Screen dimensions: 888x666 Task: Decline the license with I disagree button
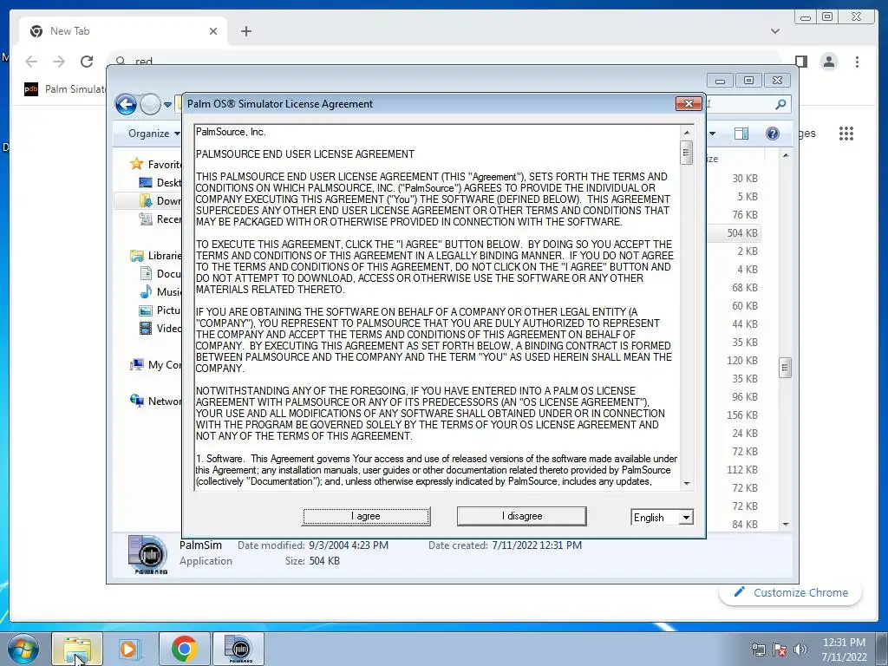click(521, 516)
